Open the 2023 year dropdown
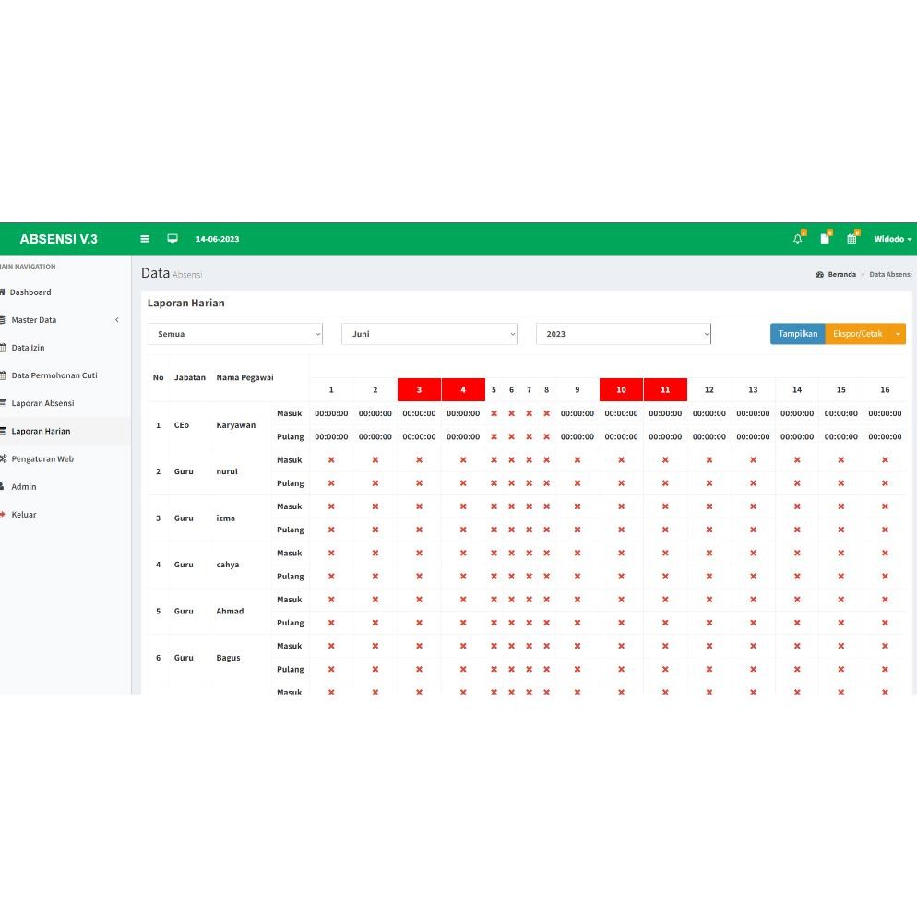 [x=624, y=334]
